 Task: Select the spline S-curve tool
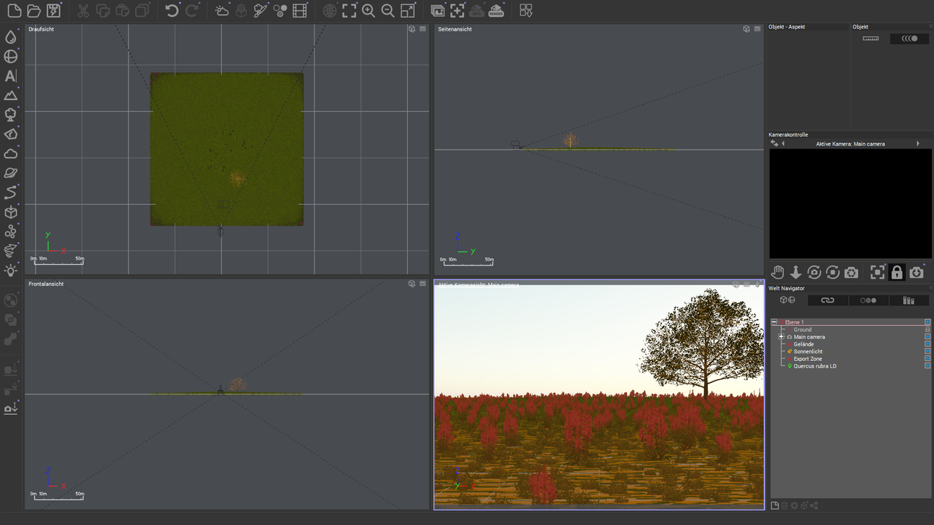11,192
